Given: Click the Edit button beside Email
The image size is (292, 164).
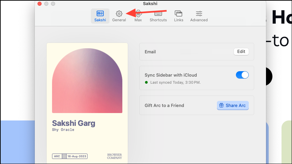Looking at the screenshot, I should point(241,52).
